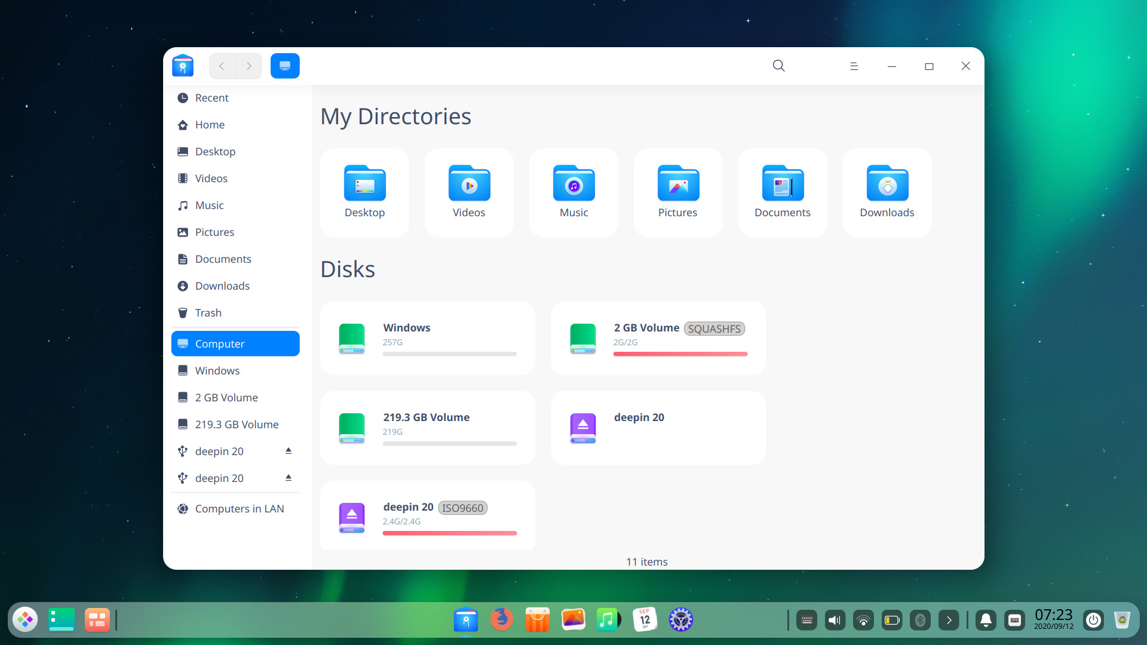The image size is (1147, 645).
Task: Select Computers in LAN in the sidebar
Action: pos(239,508)
